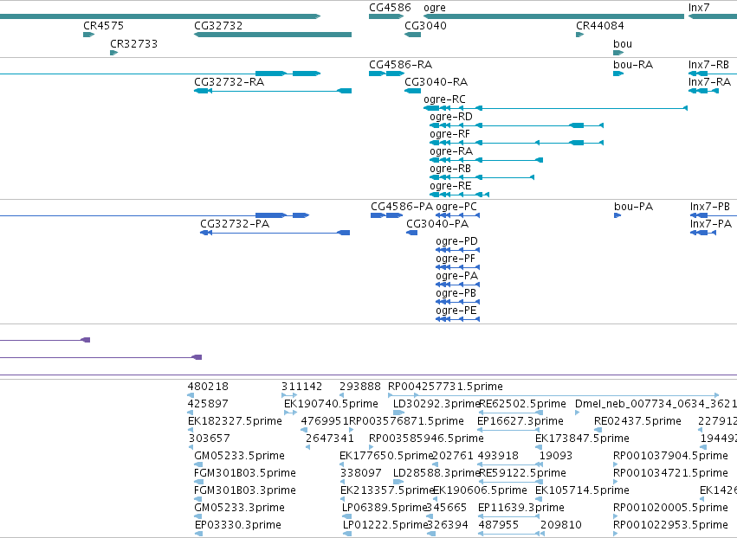The height and width of the screenshot is (538, 737).
Task: Open the CG4586-RA transcript label
Action: [x=400, y=64]
